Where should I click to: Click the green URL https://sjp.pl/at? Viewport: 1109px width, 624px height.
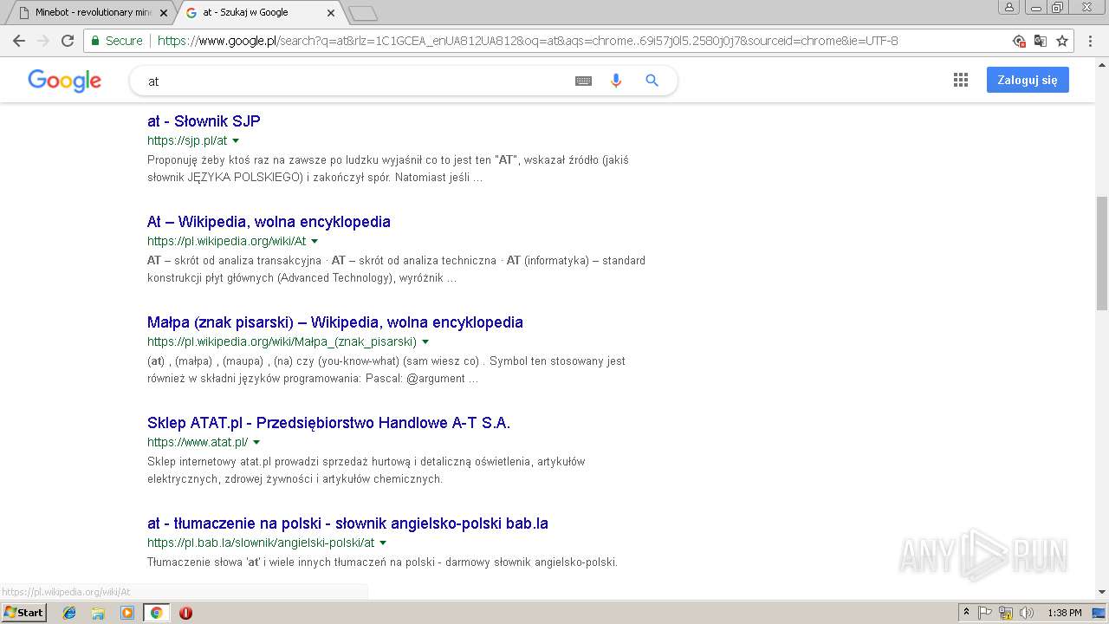187,141
